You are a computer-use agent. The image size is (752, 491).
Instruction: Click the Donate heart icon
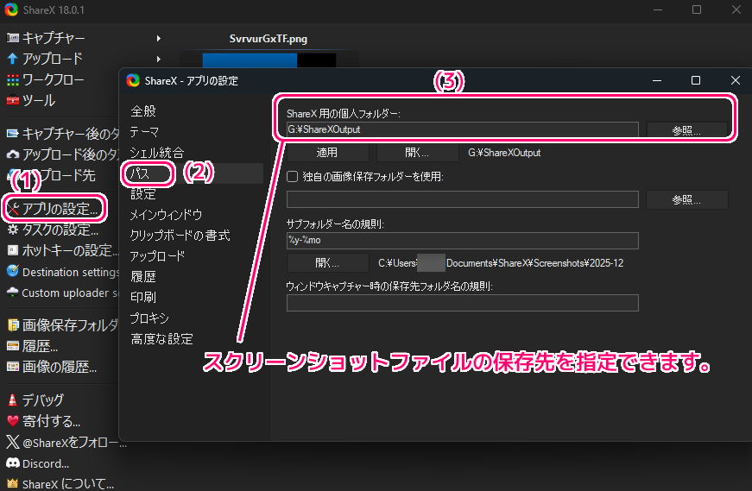[x=12, y=421]
